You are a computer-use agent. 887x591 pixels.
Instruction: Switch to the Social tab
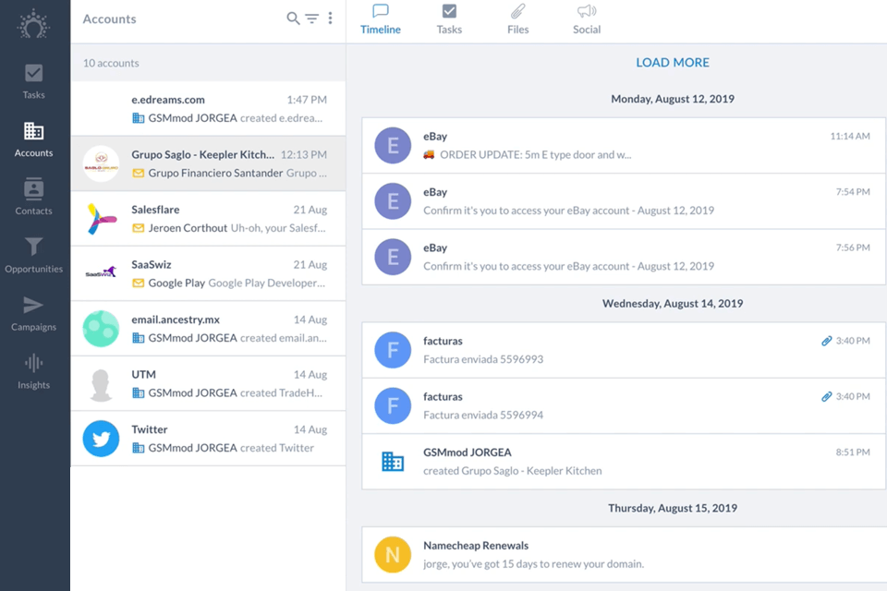(587, 20)
